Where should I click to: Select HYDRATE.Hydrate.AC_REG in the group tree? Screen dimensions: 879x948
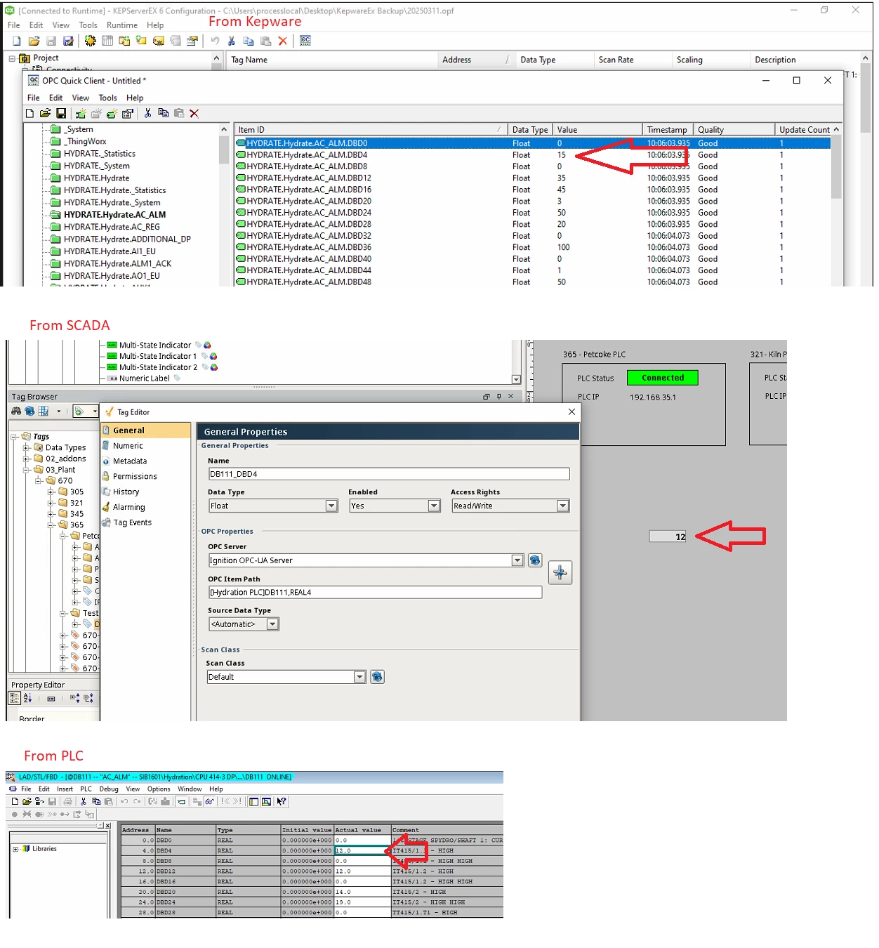pyautogui.click(x=112, y=227)
